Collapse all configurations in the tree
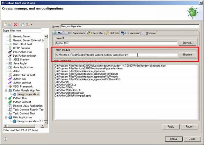204x145 pixels. pyautogui.click(x=22, y=24)
